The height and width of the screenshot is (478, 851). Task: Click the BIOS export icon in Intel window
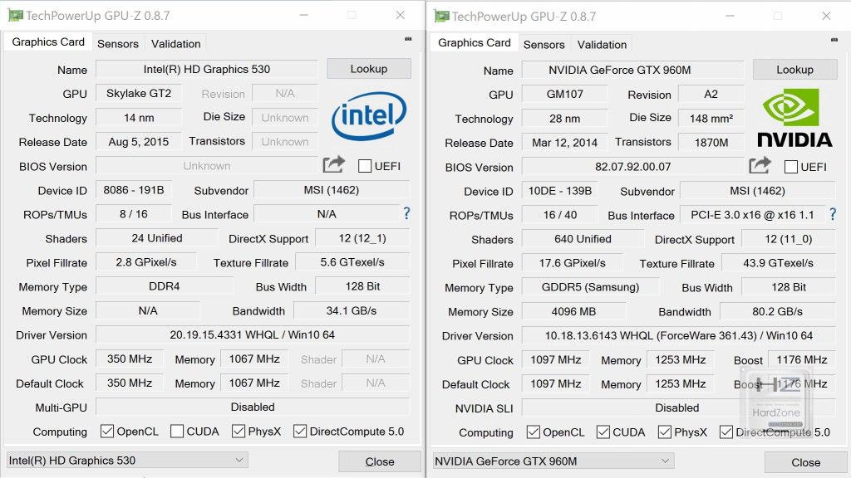click(x=334, y=164)
